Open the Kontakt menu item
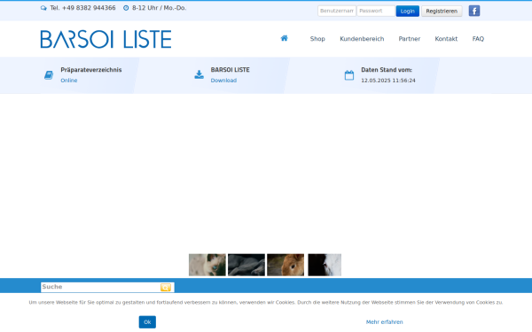532x332 pixels. (x=446, y=39)
